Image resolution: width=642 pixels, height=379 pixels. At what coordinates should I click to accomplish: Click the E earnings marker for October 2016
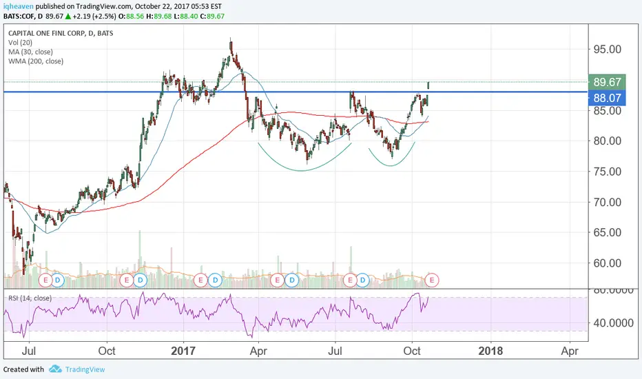[127, 280]
